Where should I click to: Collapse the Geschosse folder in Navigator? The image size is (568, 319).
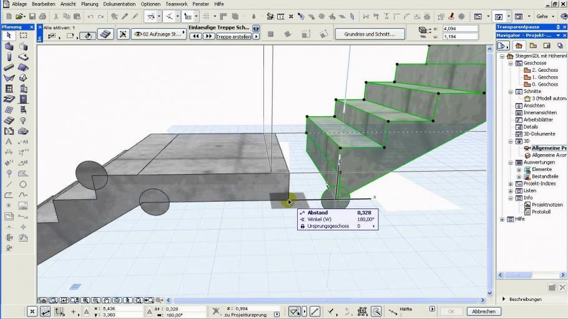(511, 63)
